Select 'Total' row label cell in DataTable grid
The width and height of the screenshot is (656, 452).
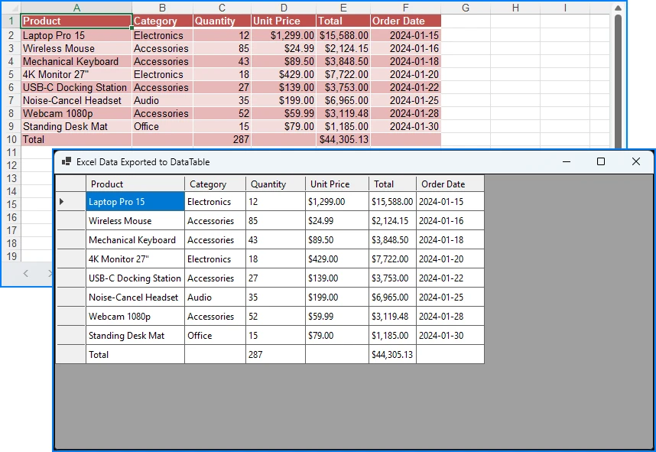point(135,354)
